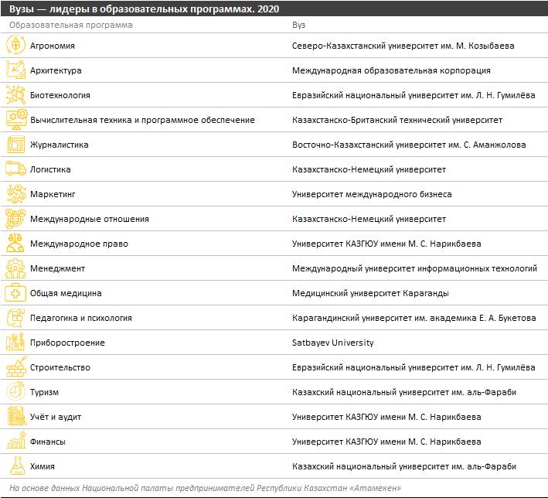Viewport: 548px width, 498px height.
Task: Click the Логистика truck icon
Action: 15,169
